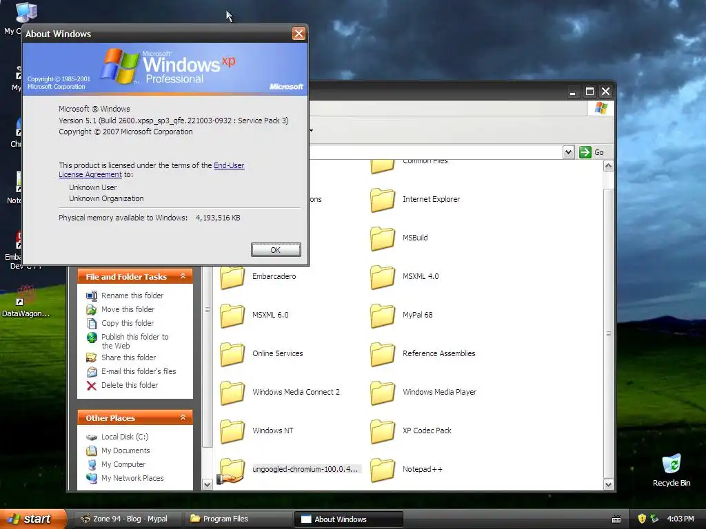The image size is (706, 529).
Task: Open the Start menu
Action: [32, 519]
